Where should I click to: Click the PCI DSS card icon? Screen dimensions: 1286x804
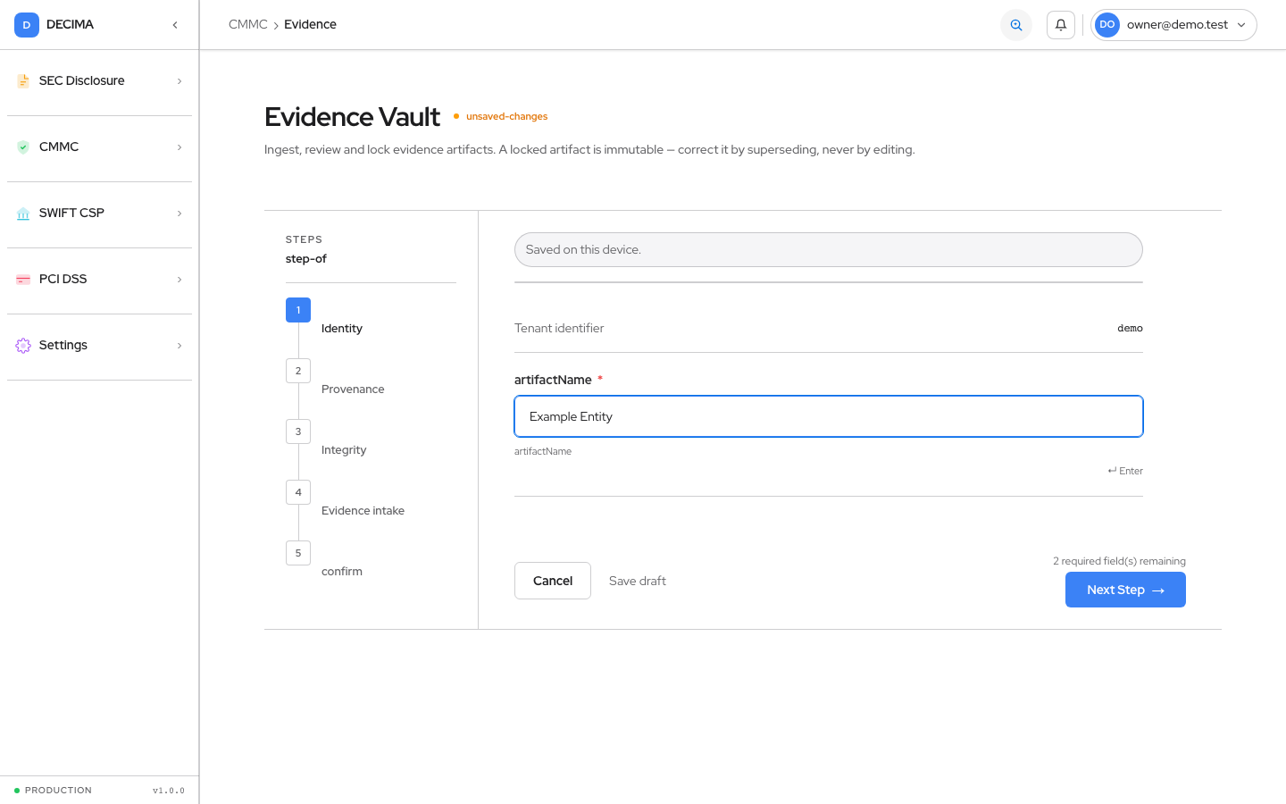pyautogui.click(x=23, y=280)
